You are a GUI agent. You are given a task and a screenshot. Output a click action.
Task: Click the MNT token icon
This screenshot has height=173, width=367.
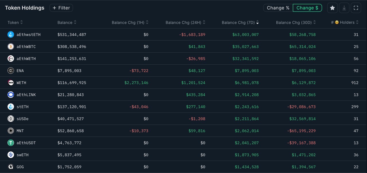click(11, 131)
